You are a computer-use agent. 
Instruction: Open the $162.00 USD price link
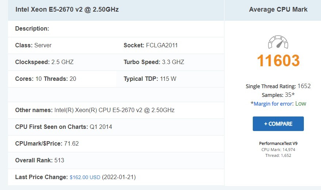85,177
